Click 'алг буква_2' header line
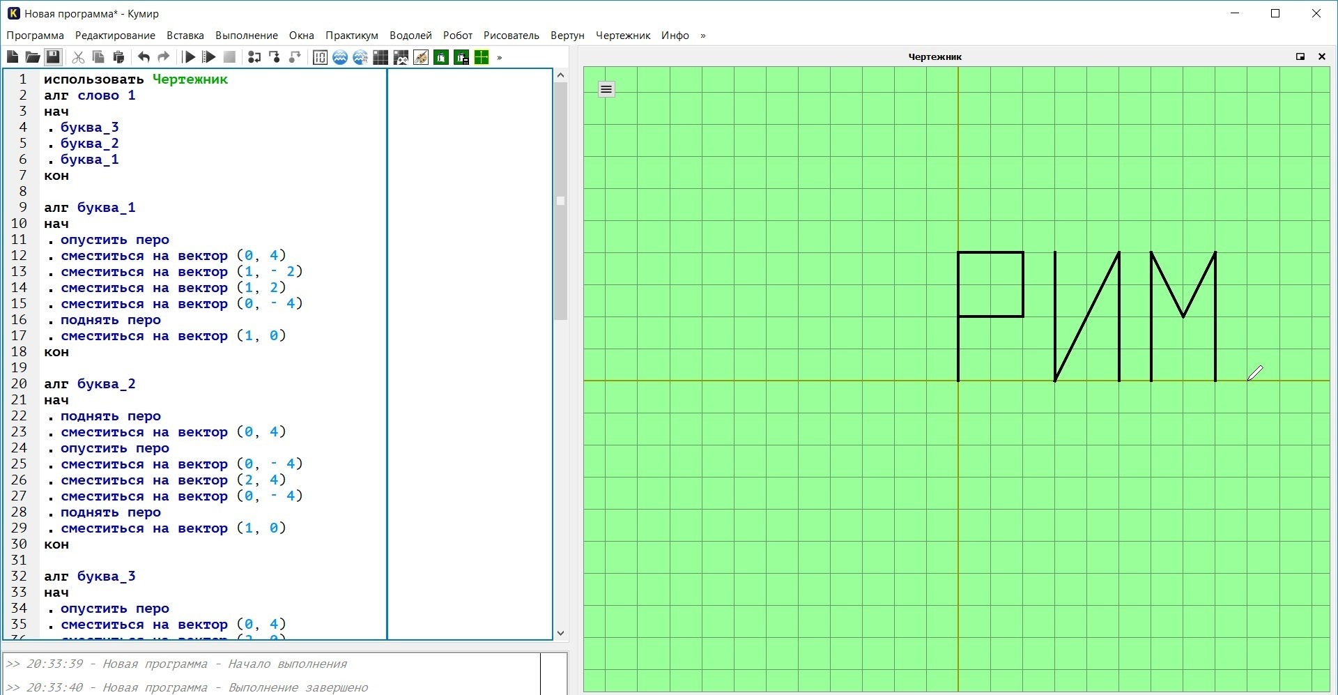This screenshot has width=1338, height=695. 89,384
